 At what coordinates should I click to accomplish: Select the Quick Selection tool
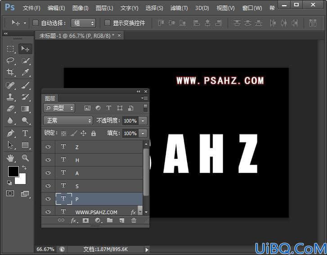click(x=26, y=60)
